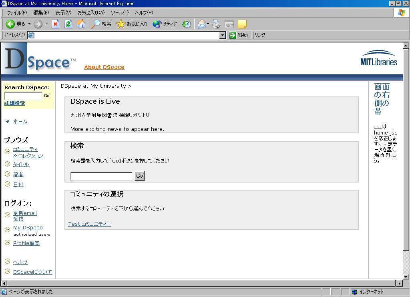Browse コミュニティ & コレクション link
The image size is (410, 297).
coord(28,153)
